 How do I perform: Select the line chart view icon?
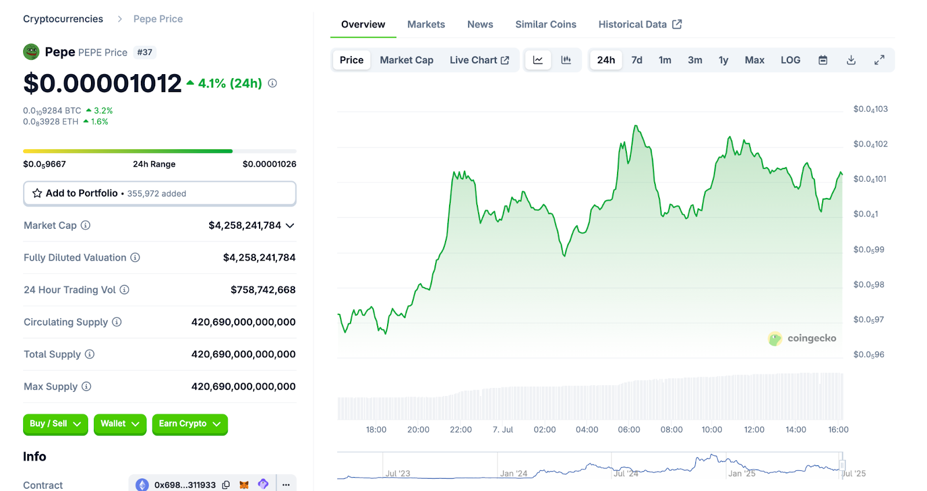(x=538, y=60)
